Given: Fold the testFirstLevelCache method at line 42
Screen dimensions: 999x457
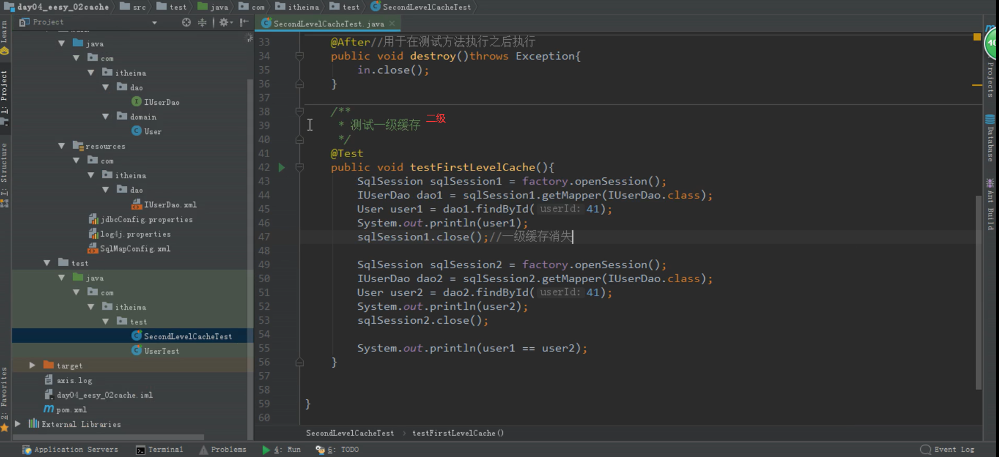Looking at the screenshot, I should pyautogui.click(x=300, y=167).
